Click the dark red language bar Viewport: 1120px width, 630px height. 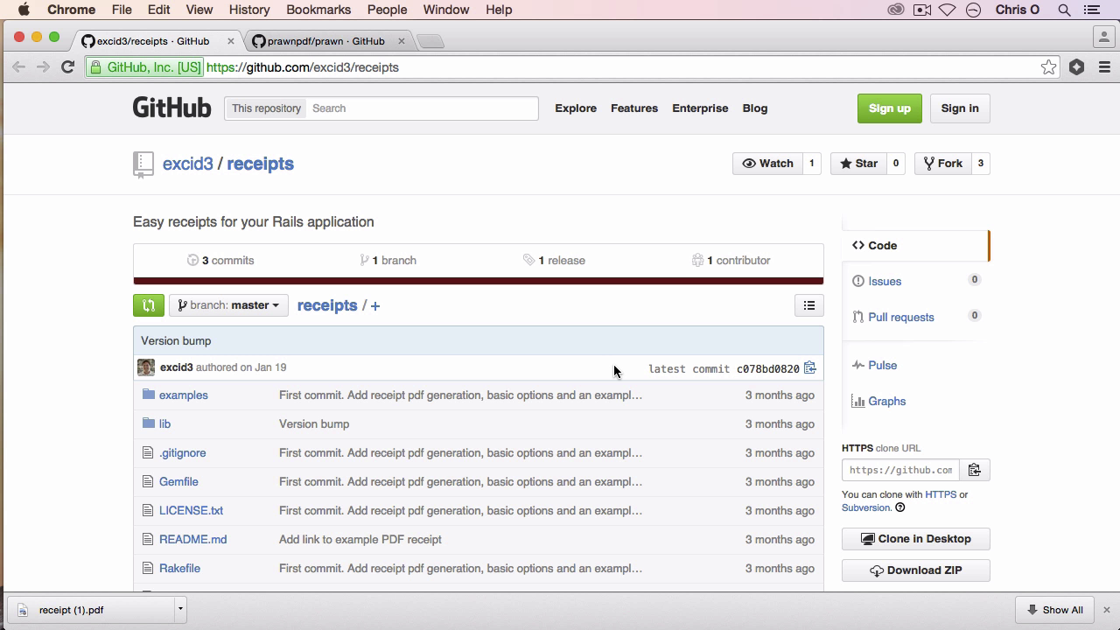click(x=479, y=281)
